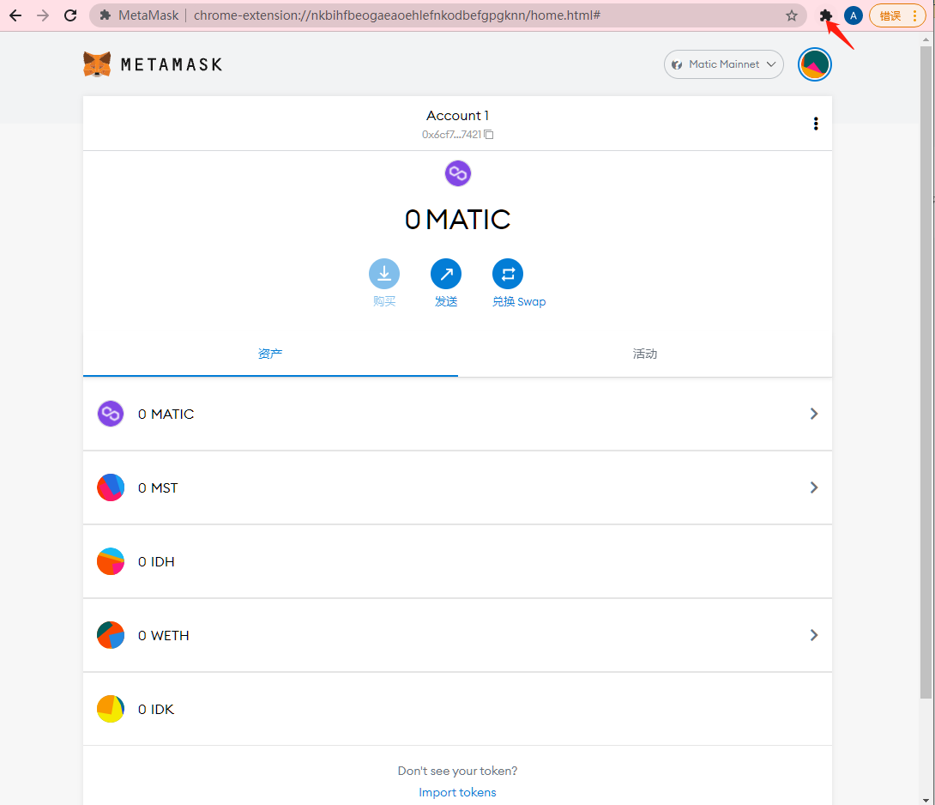
Task: Bookmark this page with the star icon
Action: (791, 15)
